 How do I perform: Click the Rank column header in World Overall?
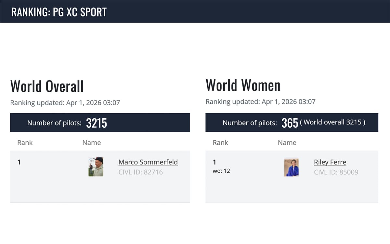(x=25, y=143)
